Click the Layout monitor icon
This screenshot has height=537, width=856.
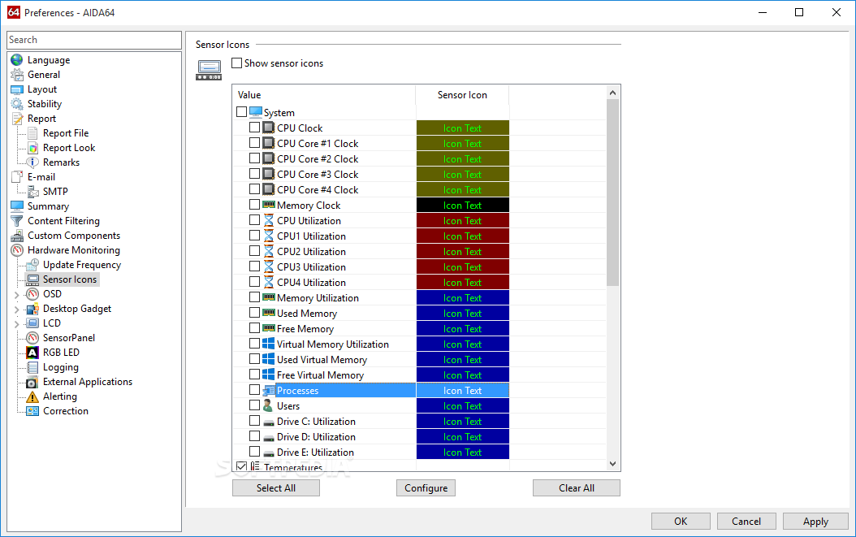click(x=17, y=89)
